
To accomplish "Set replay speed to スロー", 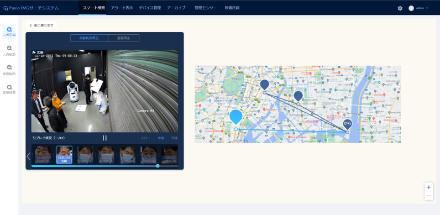I will click(x=145, y=138).
